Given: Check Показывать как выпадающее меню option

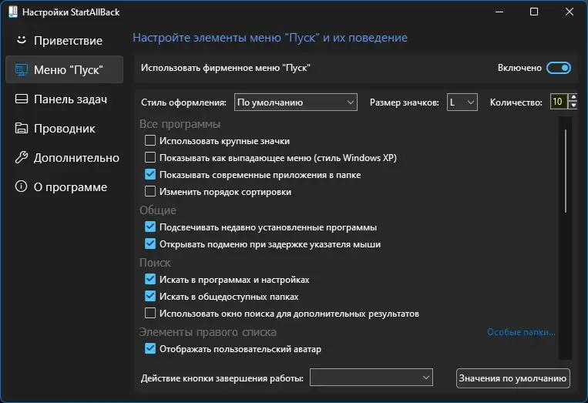Looking at the screenshot, I should coord(150,157).
